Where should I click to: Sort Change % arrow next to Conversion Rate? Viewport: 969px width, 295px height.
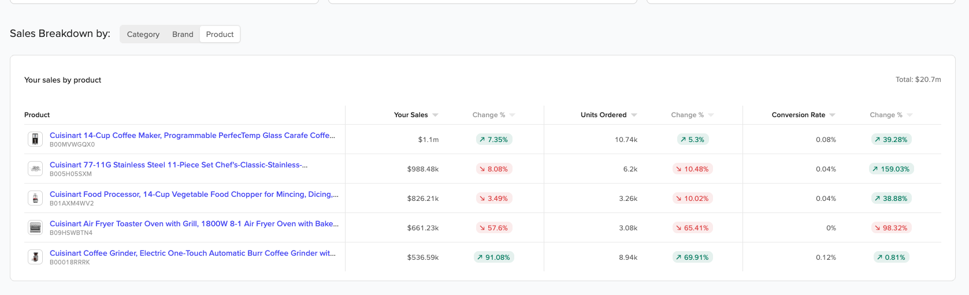pyautogui.click(x=909, y=115)
